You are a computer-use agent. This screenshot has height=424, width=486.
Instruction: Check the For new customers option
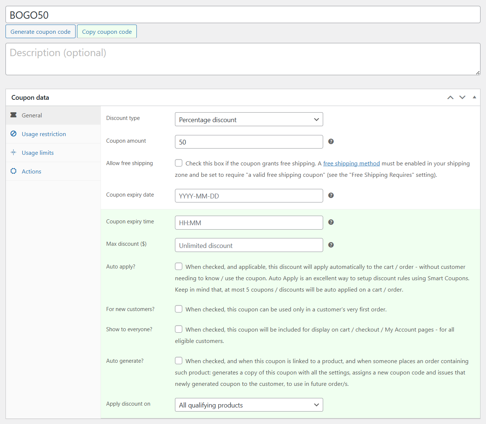coord(179,309)
